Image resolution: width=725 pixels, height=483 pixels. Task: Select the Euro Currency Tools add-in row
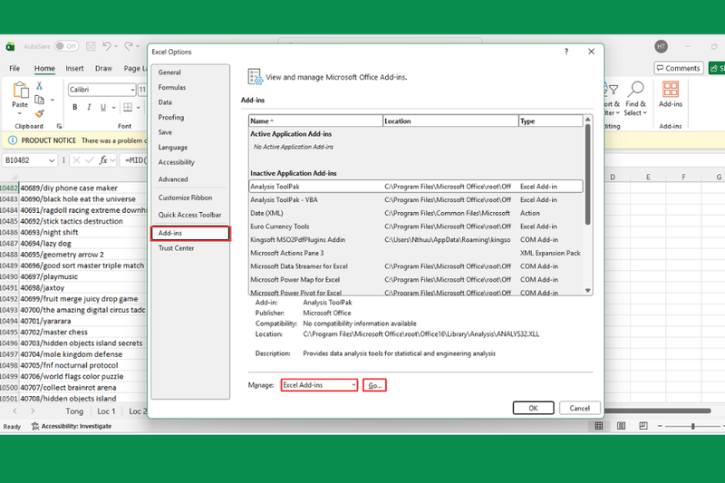tap(415, 226)
